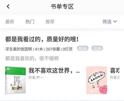Switch to the 最新 tab
The width and height of the screenshot is (124, 101).
[x=10, y=22]
